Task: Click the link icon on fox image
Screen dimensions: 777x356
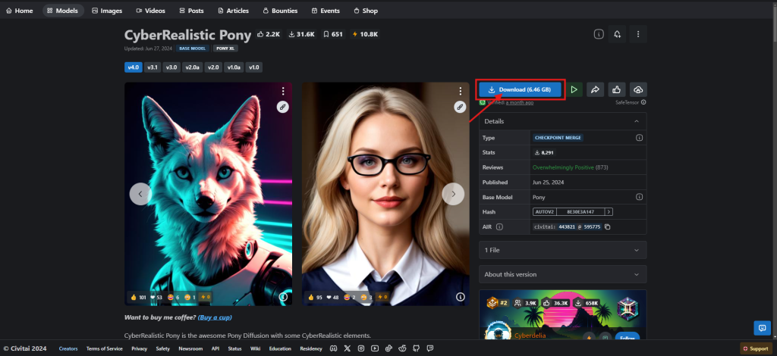Action: (x=282, y=108)
